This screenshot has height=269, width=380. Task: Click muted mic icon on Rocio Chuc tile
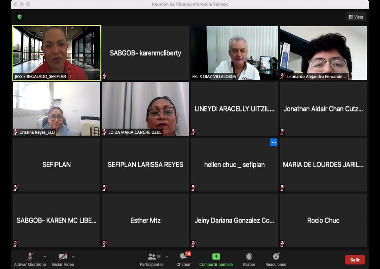tap(282, 244)
